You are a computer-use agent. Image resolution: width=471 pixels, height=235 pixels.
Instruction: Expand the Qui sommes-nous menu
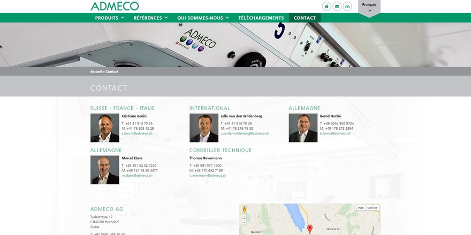tap(203, 18)
